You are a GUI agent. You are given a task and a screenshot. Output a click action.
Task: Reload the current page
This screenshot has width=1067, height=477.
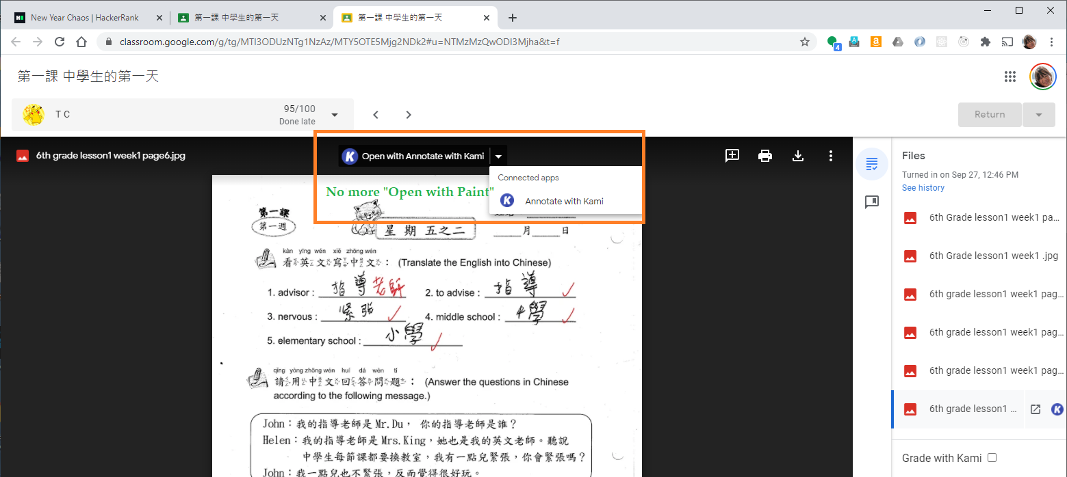[x=60, y=42]
